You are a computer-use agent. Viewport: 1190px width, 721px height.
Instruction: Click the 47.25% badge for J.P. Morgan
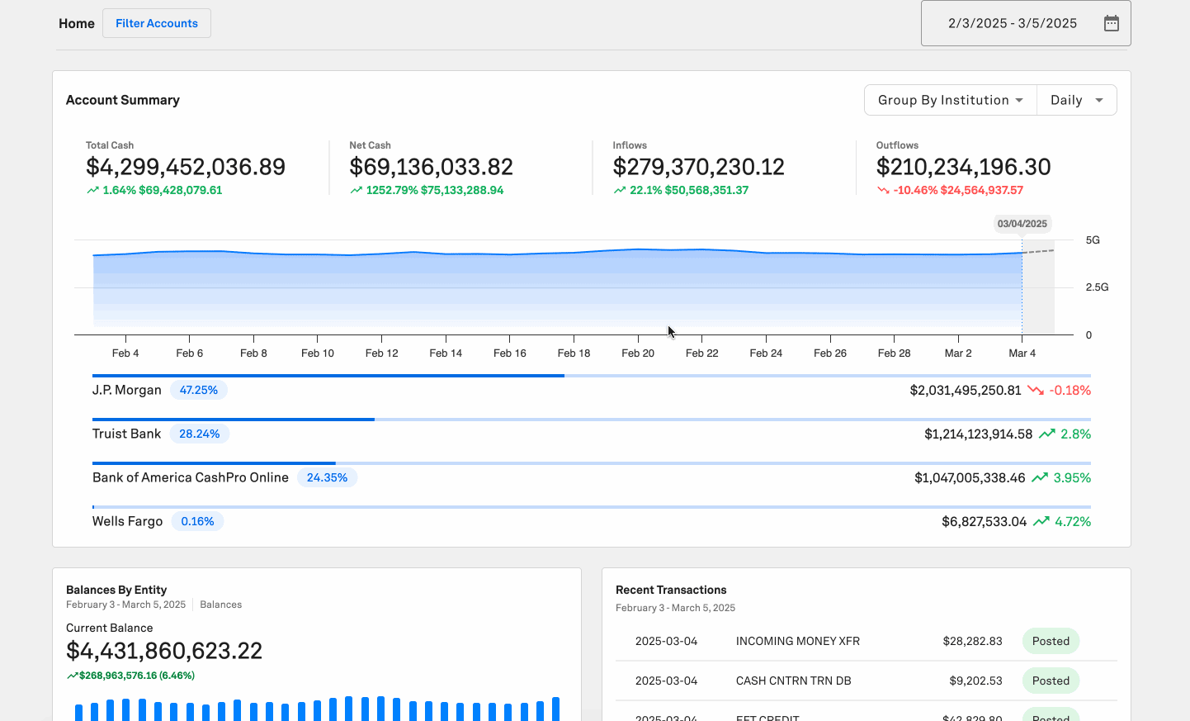[198, 389]
